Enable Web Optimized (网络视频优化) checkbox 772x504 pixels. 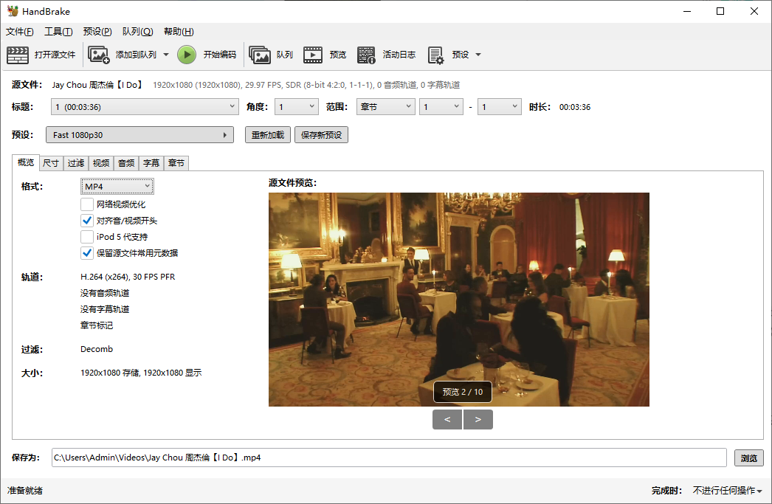(x=87, y=204)
